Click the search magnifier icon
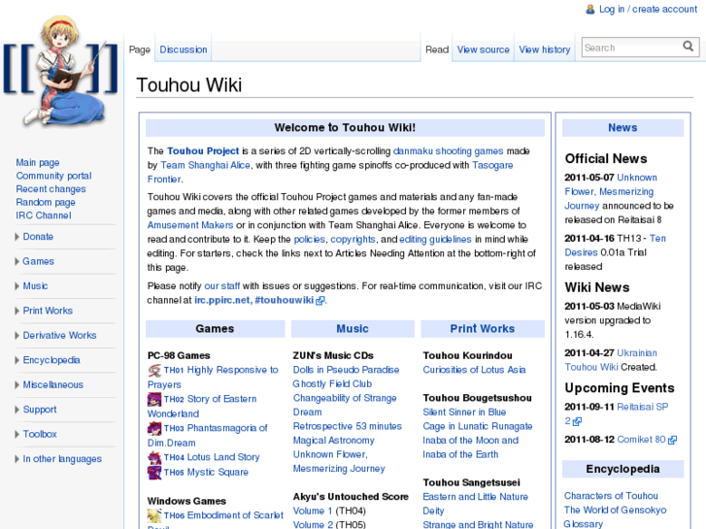This screenshot has width=706, height=529. click(x=688, y=47)
